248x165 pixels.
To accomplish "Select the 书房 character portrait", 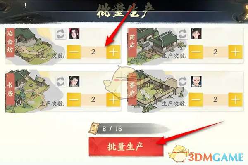I will (x=74, y=82).
